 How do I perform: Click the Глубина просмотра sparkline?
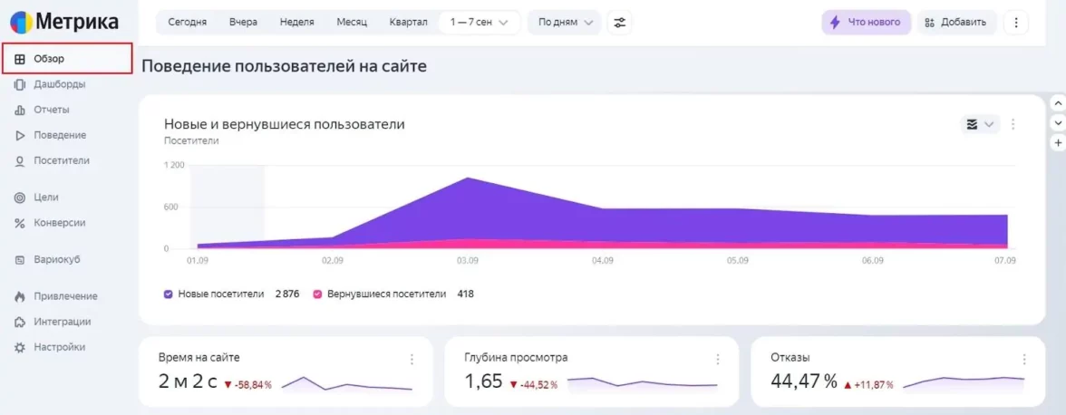643,382
